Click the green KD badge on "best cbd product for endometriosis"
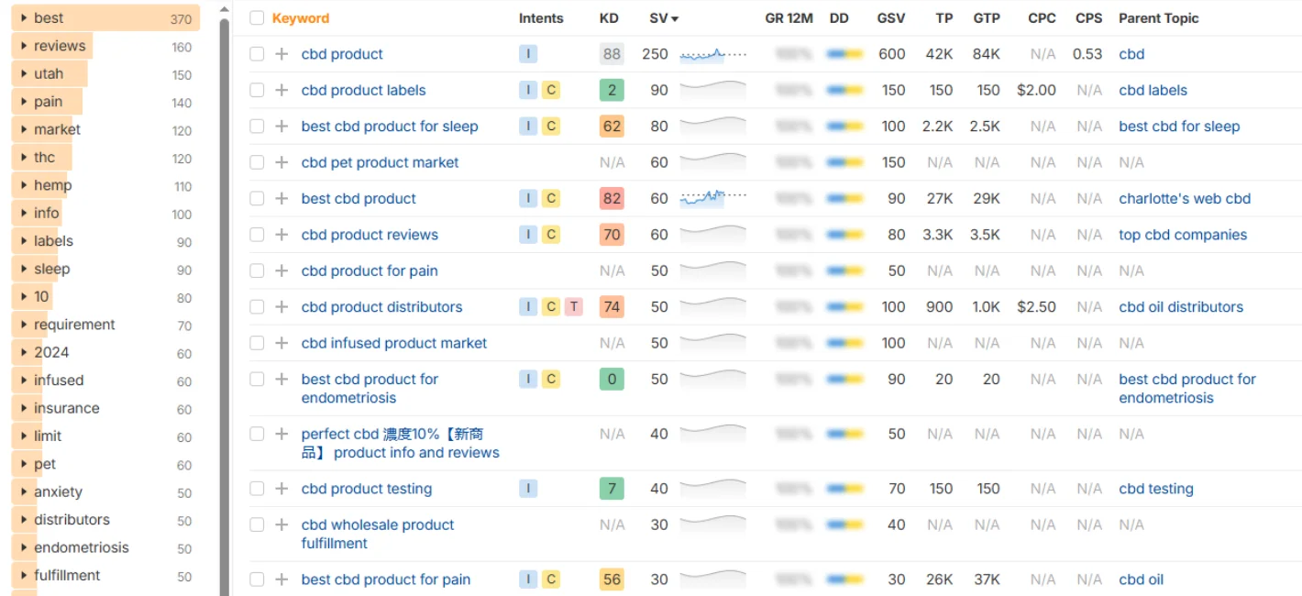The width and height of the screenshot is (1302, 596). coord(612,379)
